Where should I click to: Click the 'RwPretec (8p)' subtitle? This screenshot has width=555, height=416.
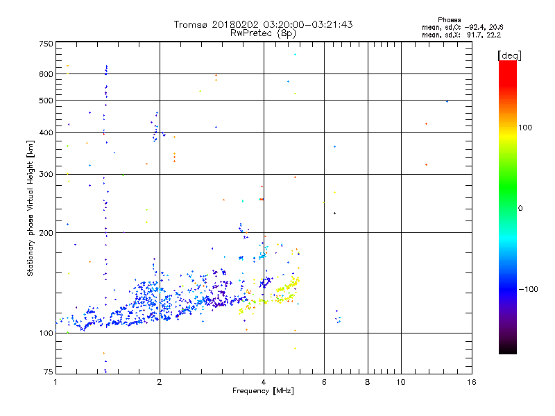pos(263,33)
